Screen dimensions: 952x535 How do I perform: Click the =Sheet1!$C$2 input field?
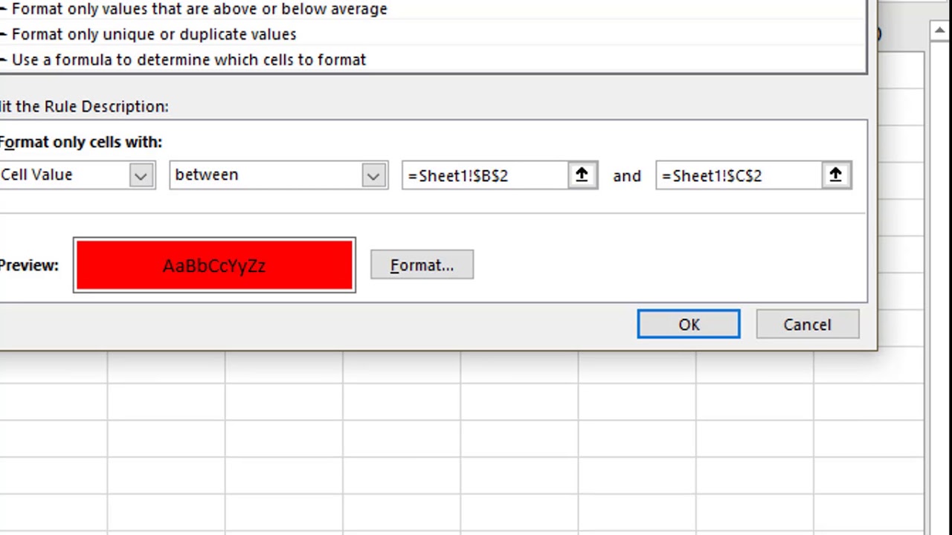click(739, 175)
